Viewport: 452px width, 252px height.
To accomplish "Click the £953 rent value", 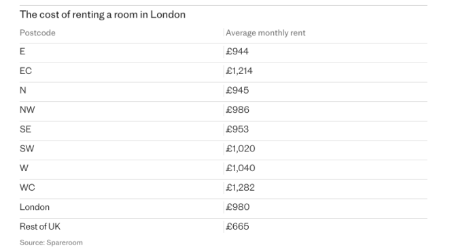I will 237,129.
